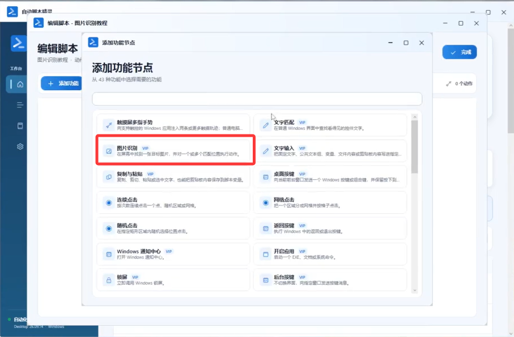Click the 网格点击 round icon
Viewport: 514px width, 337px height.
tap(266, 203)
